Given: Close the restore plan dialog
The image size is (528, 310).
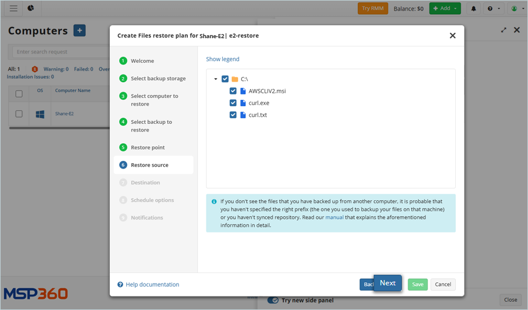Looking at the screenshot, I should [x=452, y=35].
